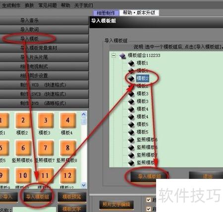Switch to the 帮助·版本升级 tab
This screenshot has width=223, height=212.
coord(139,13)
